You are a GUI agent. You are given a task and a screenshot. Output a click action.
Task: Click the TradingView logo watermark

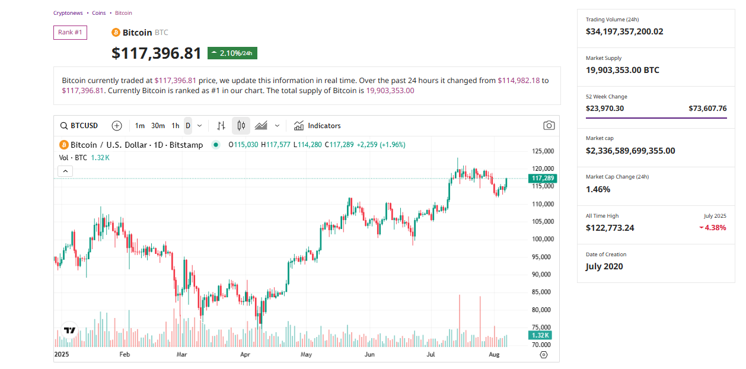(68, 330)
